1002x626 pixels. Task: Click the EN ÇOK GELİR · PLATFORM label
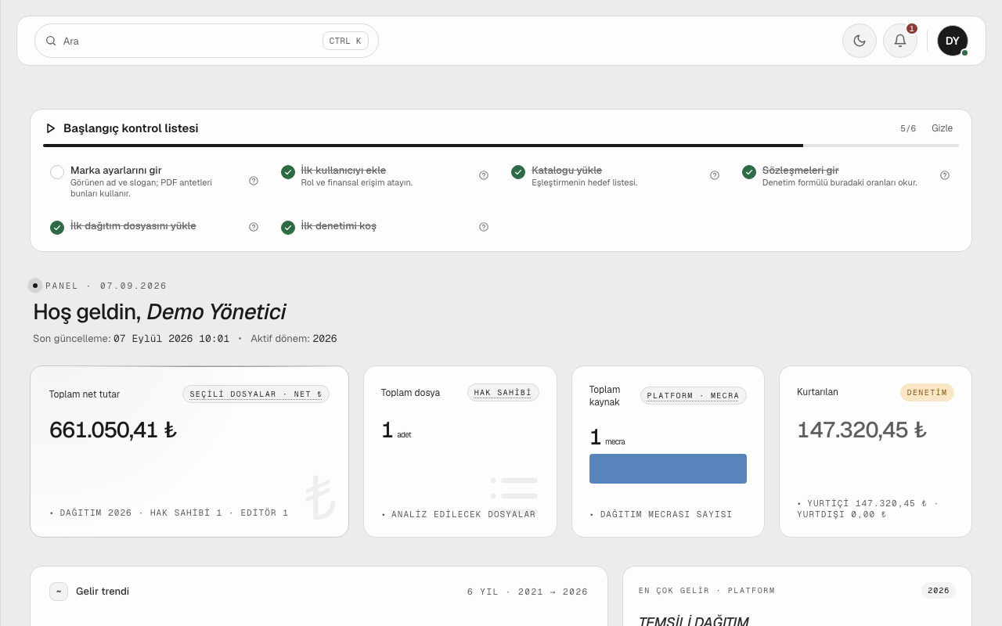click(707, 591)
